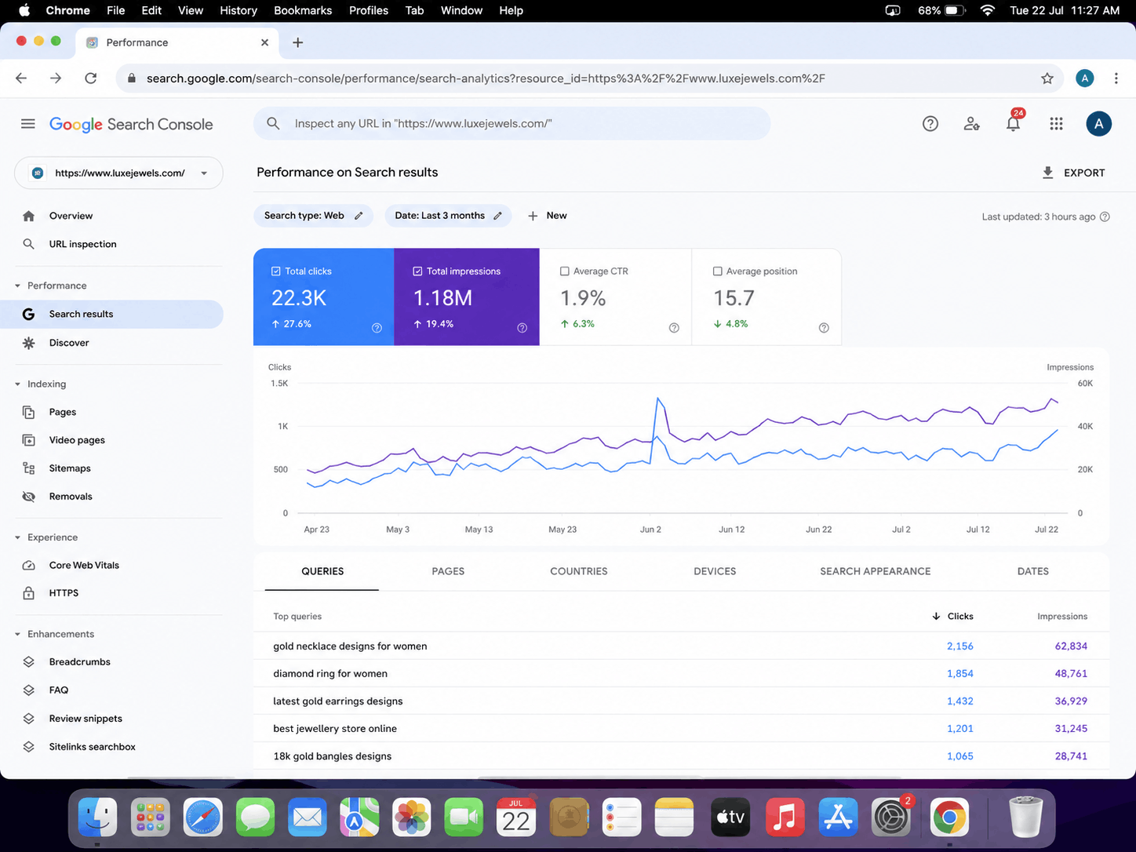Edit the Date filter pencil icon
This screenshot has height=852, width=1136.
point(497,216)
